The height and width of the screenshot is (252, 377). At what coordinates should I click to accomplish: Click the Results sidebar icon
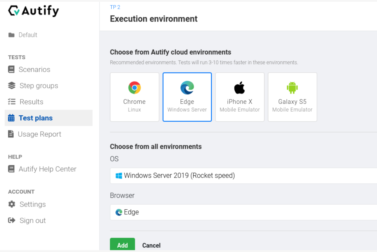(x=11, y=102)
